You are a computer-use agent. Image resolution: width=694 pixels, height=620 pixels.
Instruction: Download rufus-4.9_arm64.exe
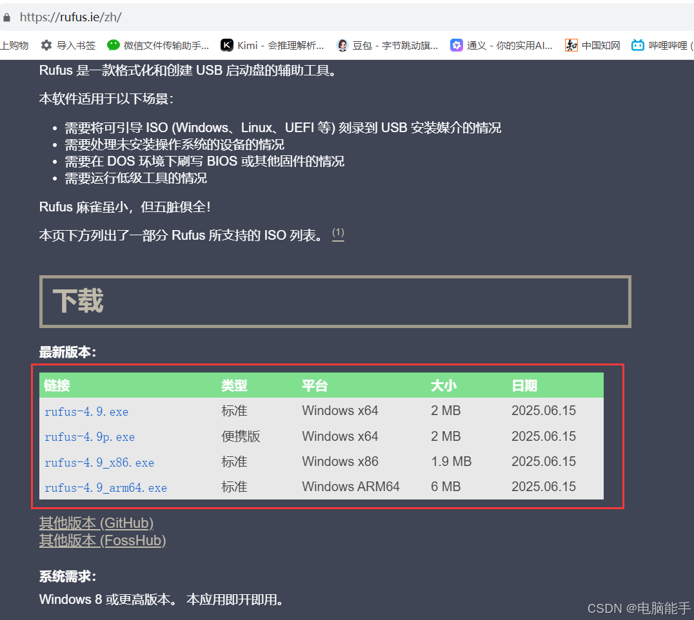pyautogui.click(x=106, y=488)
